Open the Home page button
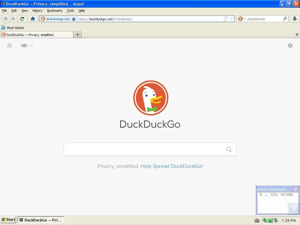The width and height of the screenshot is (300, 225). [33, 19]
